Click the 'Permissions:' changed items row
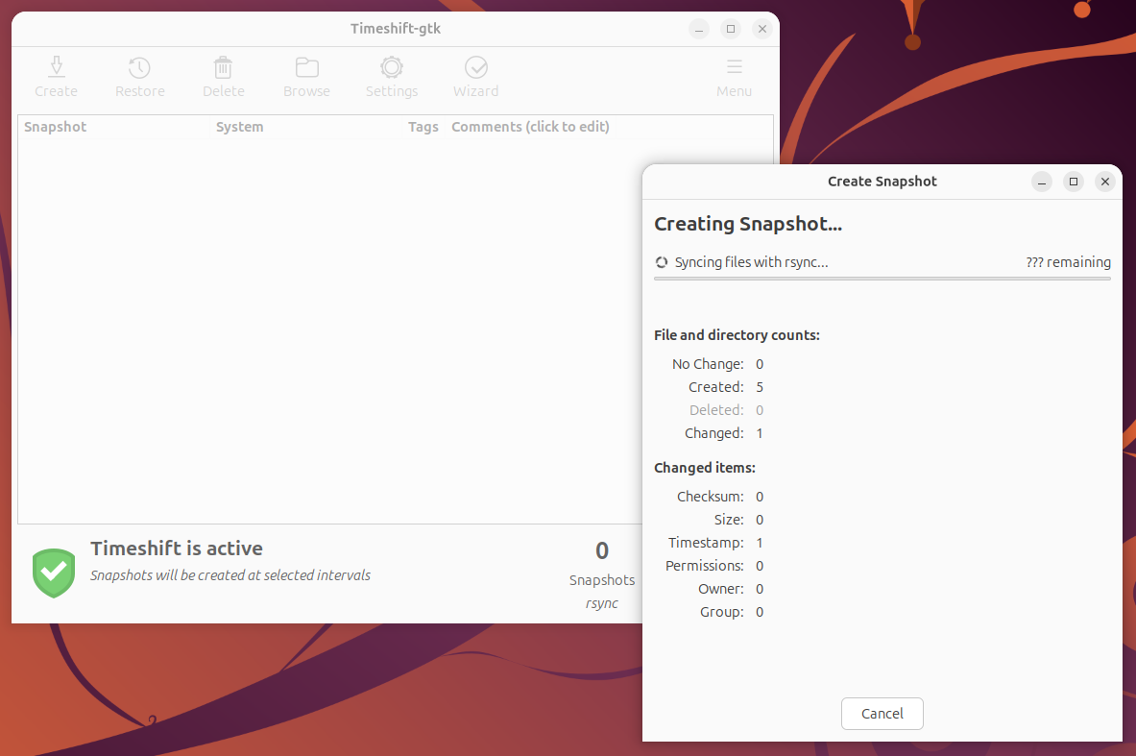The image size is (1136, 756). (x=714, y=566)
